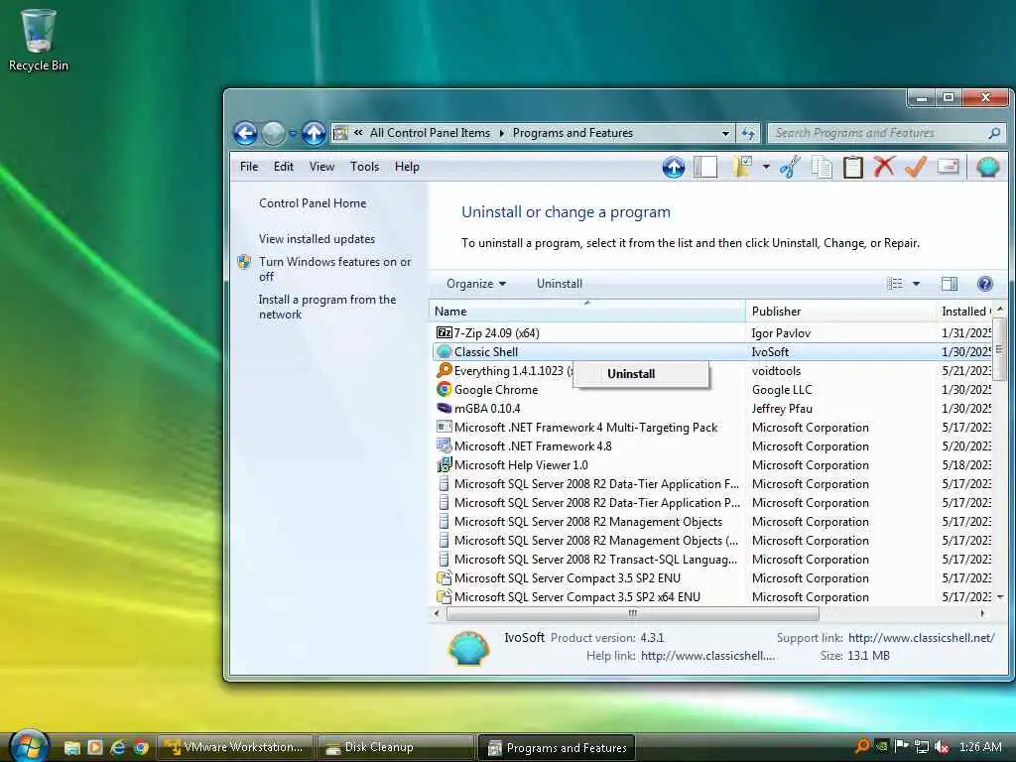Image resolution: width=1016 pixels, height=762 pixels.
Task: Click the vertical scrollbar down arrow
Action: click(x=1000, y=596)
